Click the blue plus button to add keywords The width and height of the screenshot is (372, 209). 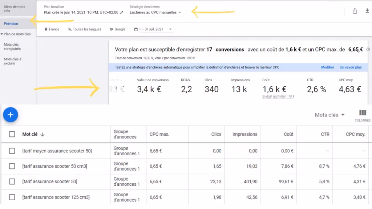11,114
